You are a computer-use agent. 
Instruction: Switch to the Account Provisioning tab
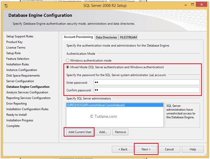(78, 37)
